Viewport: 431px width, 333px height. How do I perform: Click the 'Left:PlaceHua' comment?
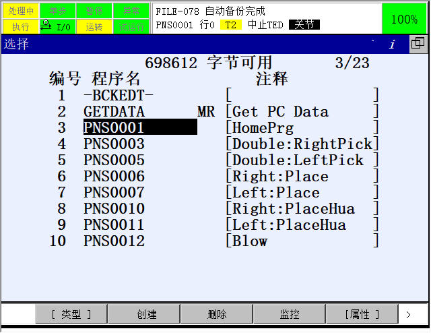[x=289, y=225]
